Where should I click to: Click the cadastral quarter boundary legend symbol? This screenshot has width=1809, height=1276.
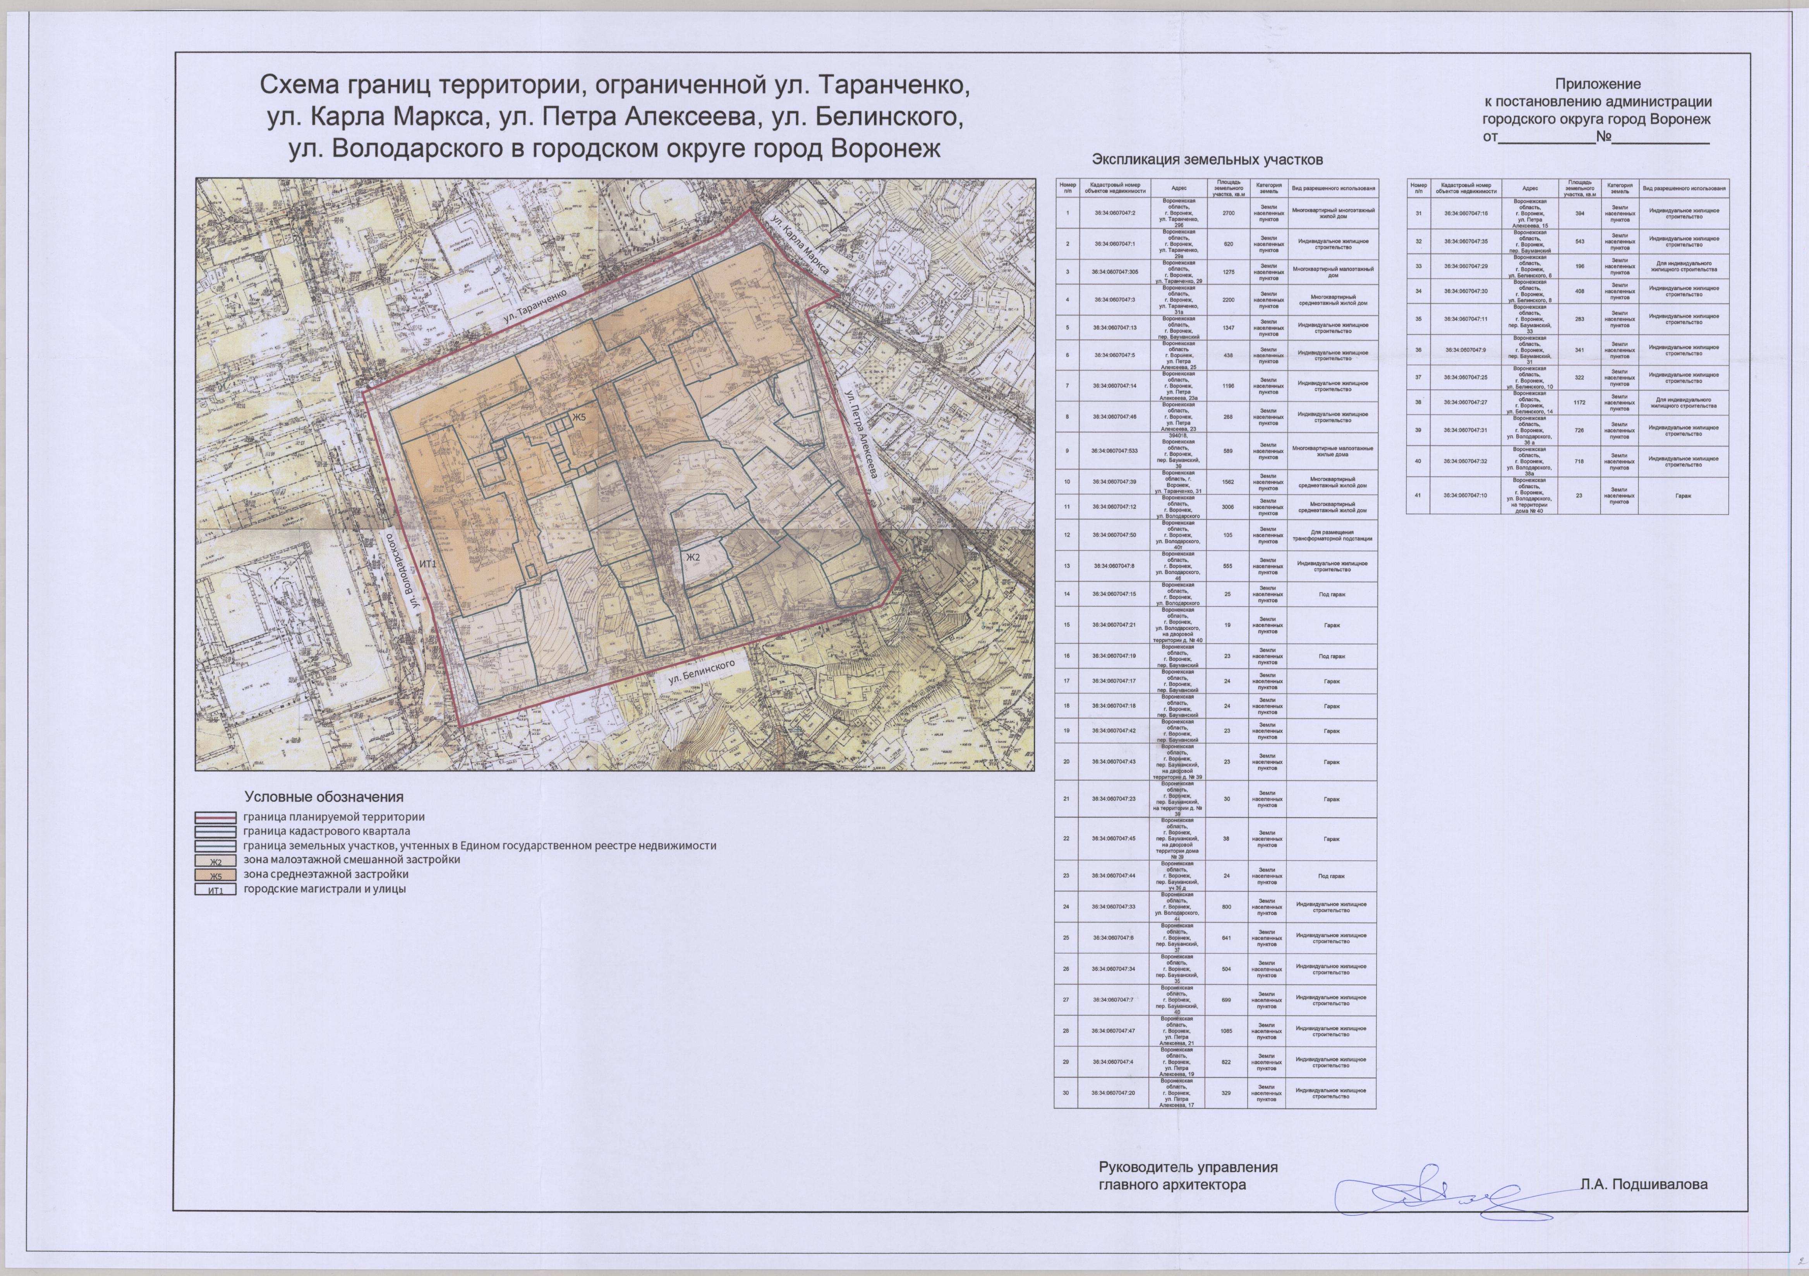215,832
